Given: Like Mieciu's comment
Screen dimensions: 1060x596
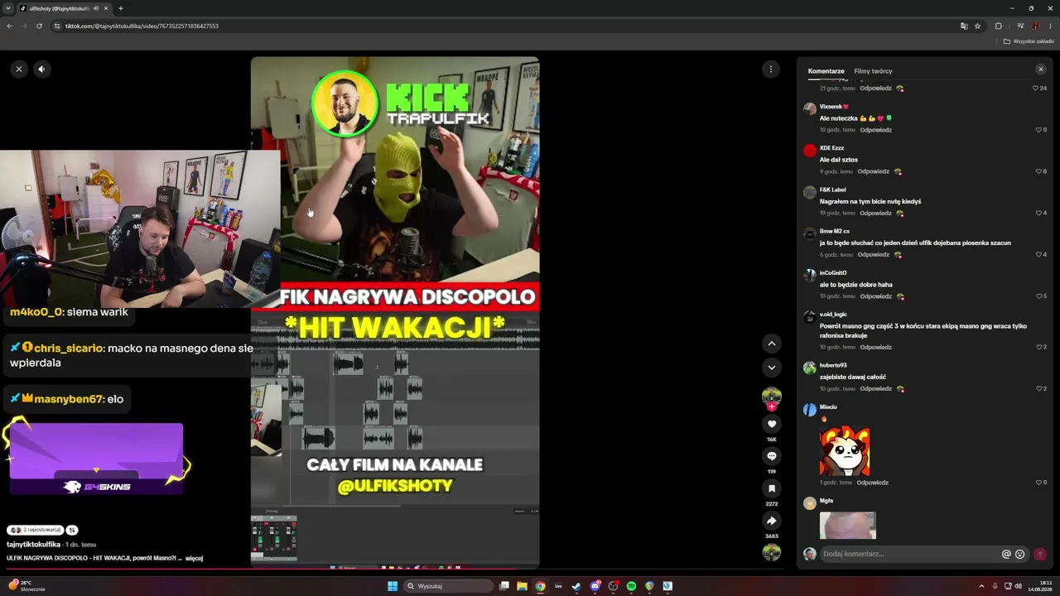Looking at the screenshot, I should (x=1038, y=483).
